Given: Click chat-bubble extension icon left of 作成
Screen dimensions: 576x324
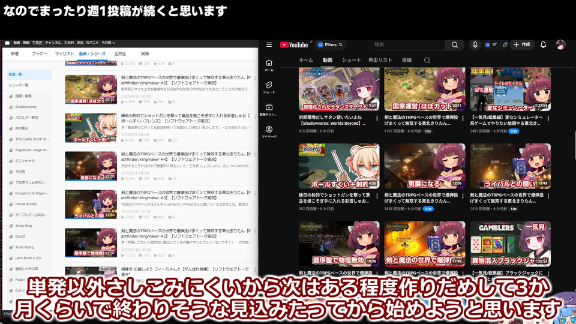Looking at the screenshot, I should pyautogui.click(x=505, y=45).
